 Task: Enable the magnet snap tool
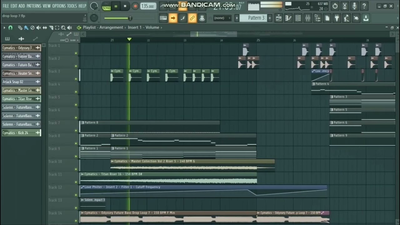pos(10,27)
